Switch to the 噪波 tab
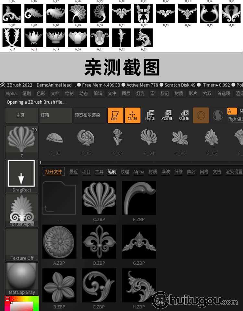 [x=166, y=172]
